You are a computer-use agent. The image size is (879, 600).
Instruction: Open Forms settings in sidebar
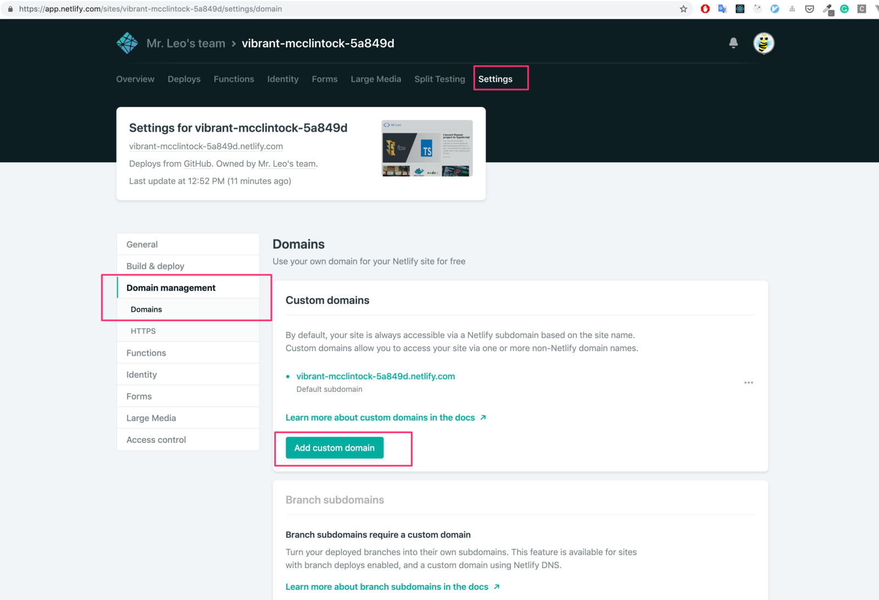point(188,396)
